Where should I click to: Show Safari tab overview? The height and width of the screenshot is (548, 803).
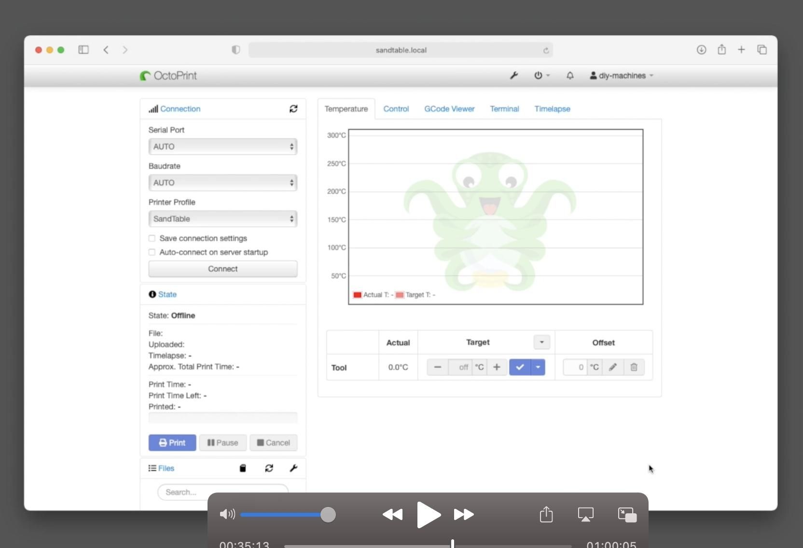click(762, 50)
